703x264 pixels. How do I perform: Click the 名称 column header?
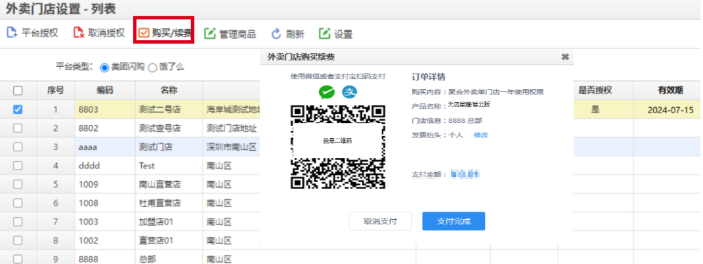click(168, 91)
